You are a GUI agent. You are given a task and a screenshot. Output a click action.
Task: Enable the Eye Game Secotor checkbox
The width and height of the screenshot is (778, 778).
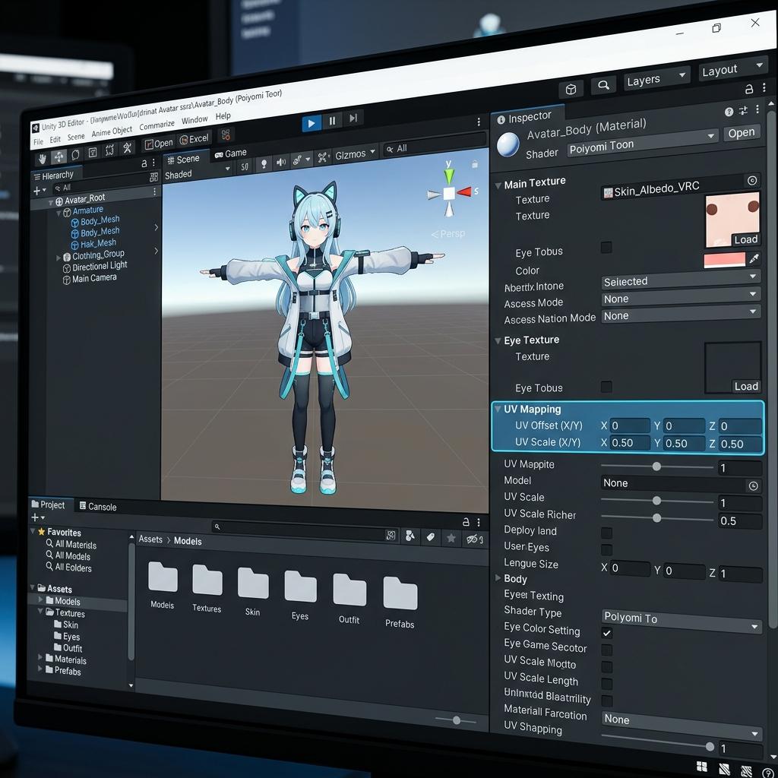point(606,650)
